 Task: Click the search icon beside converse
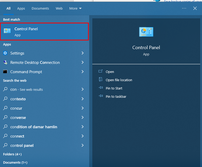tap(5, 117)
